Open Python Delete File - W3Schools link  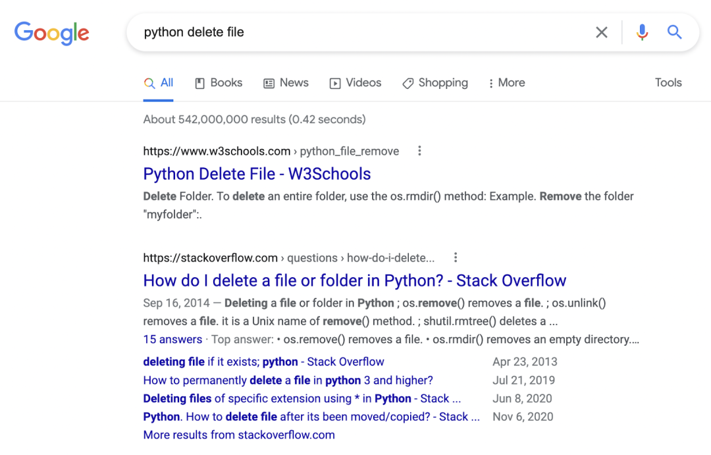(257, 174)
